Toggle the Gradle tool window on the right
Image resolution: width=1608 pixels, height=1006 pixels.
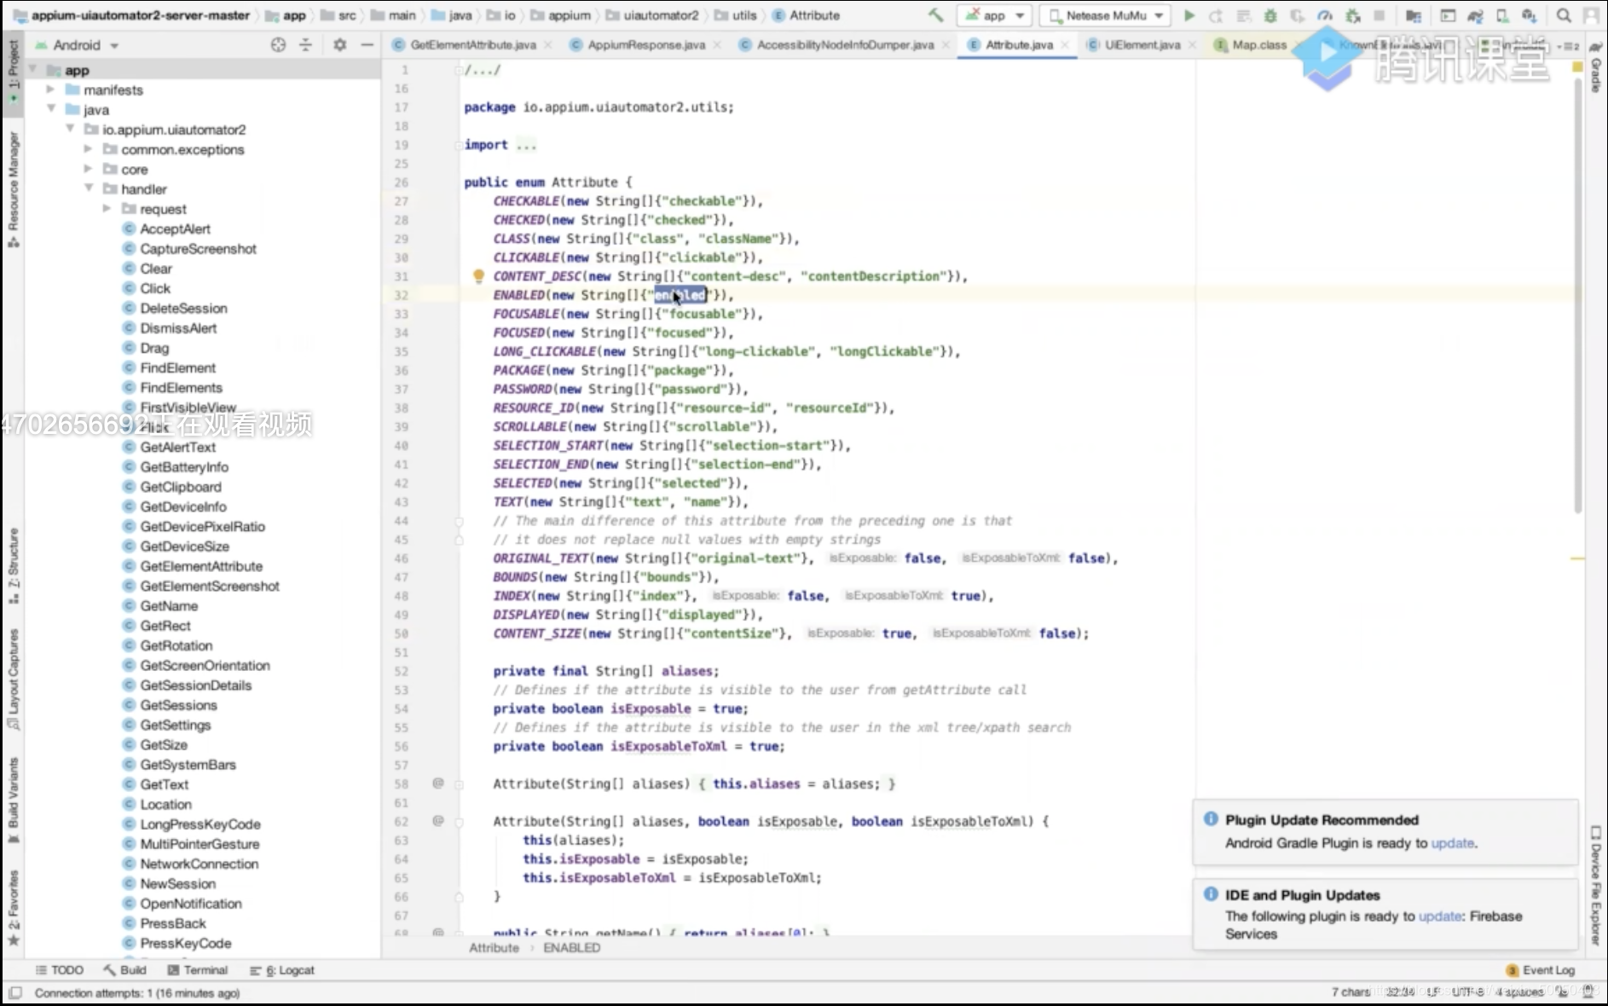pos(1596,66)
